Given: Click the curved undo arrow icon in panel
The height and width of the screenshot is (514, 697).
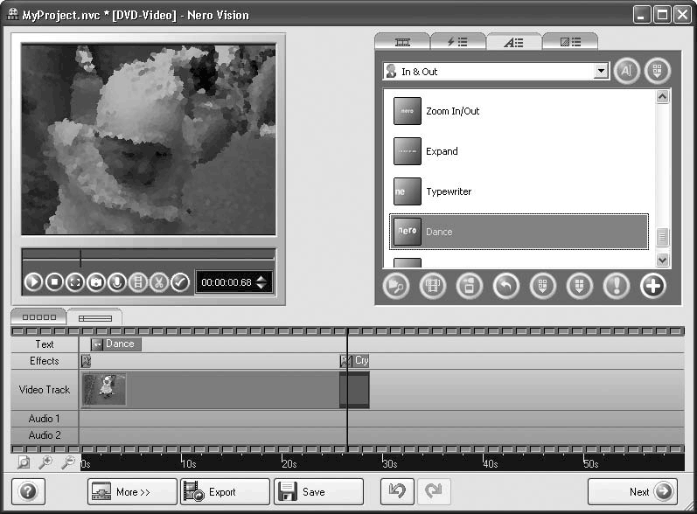Looking at the screenshot, I should (505, 286).
